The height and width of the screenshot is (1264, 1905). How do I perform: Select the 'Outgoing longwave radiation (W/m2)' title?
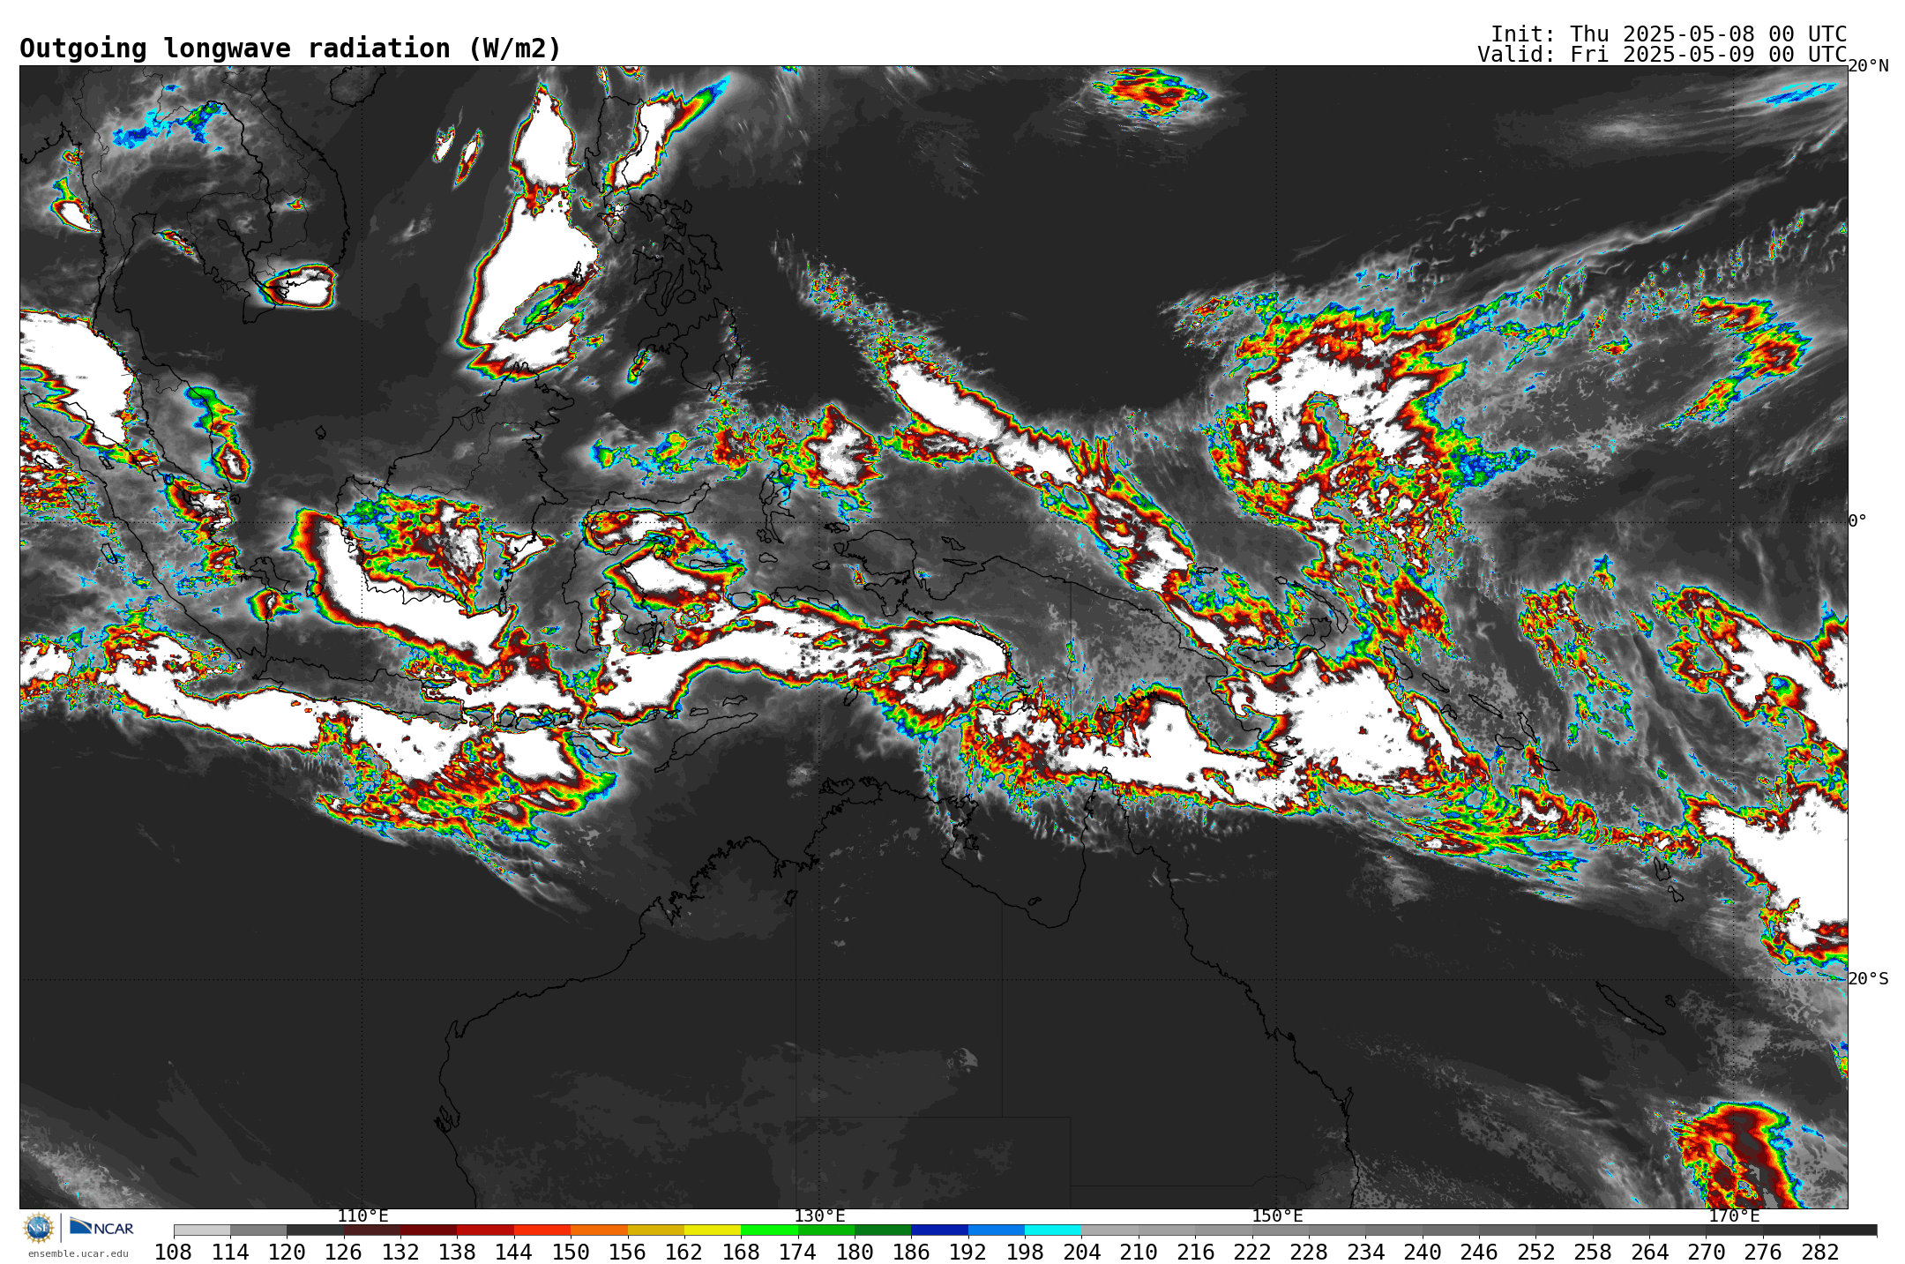coord(290,49)
